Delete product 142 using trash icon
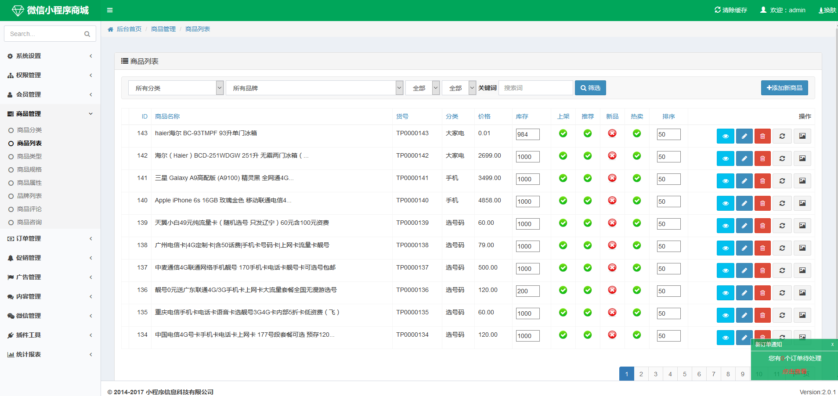 tap(762, 158)
